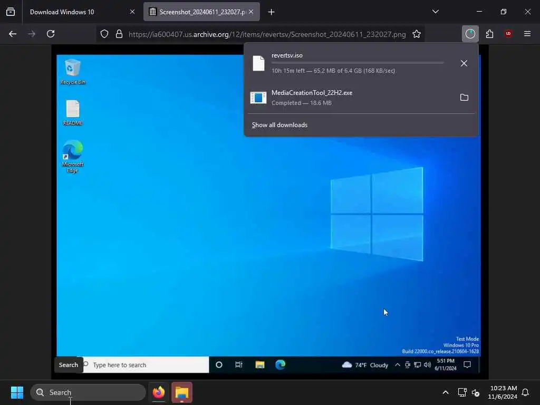This screenshot has height=405, width=540.
Task: View site security padlock information
Action: [x=119, y=34]
